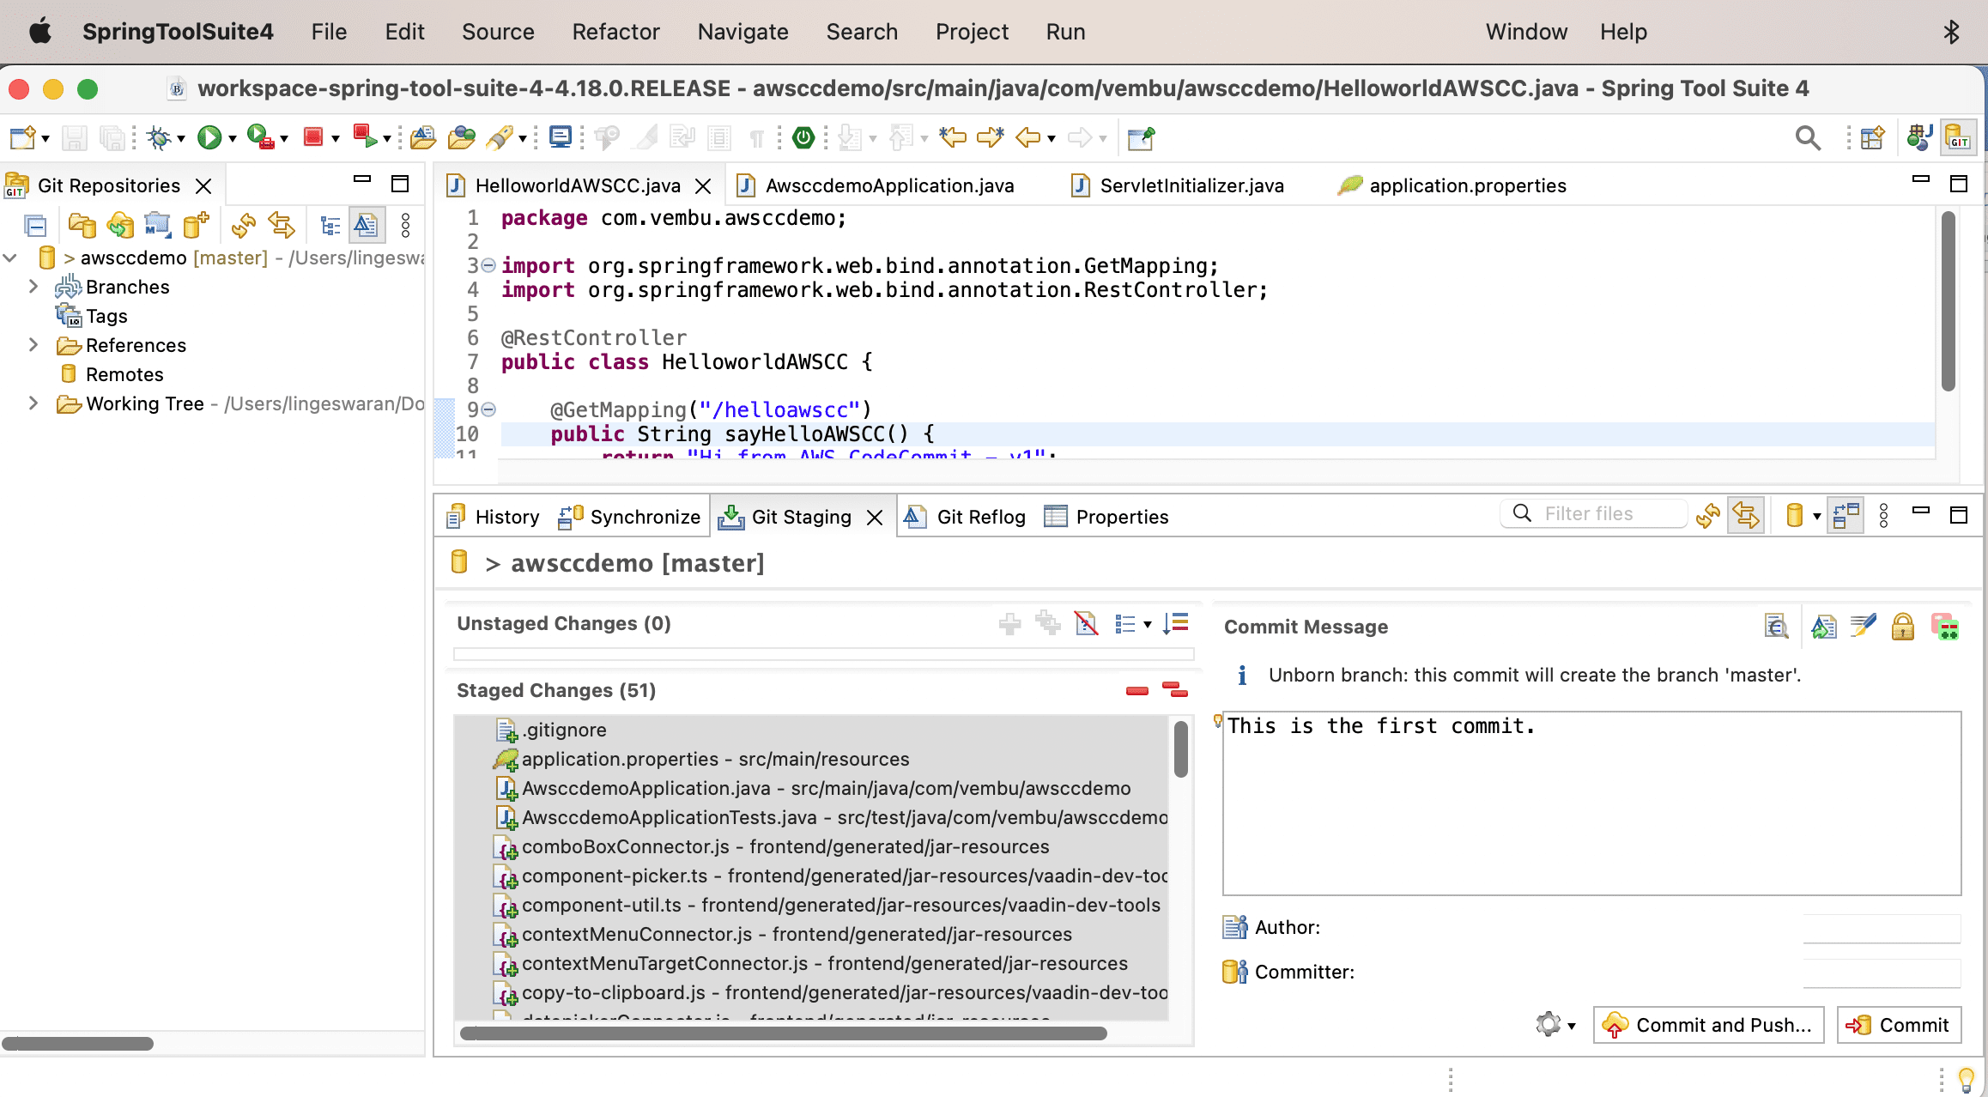The width and height of the screenshot is (1988, 1097).
Task: Click the Run menu in menu bar
Action: [1065, 30]
